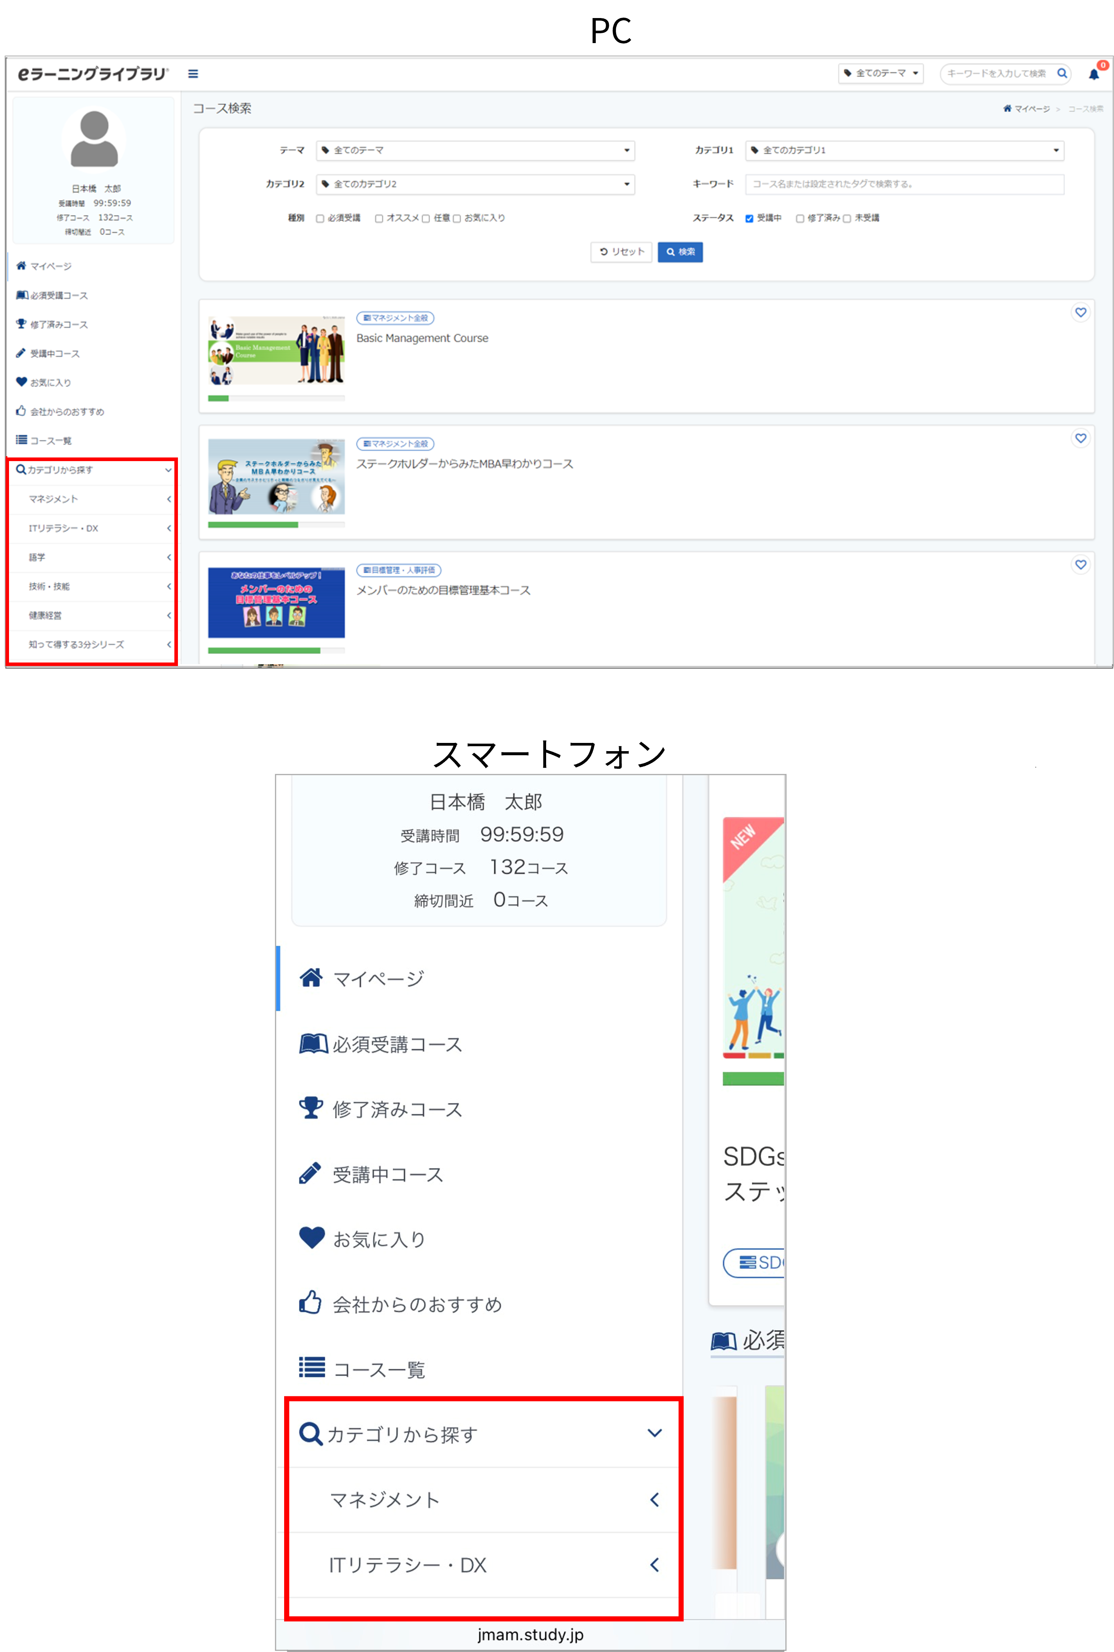This screenshot has width=1114, height=1652.
Task: Click smartphone 修了済みコース trophy icon
Action: (310, 1108)
